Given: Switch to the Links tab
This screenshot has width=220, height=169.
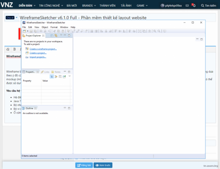Looking at the screenshot, I should point(45,72).
